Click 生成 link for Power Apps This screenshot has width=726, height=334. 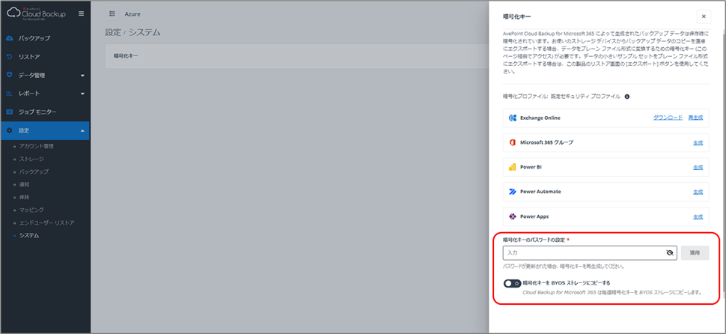(698, 216)
